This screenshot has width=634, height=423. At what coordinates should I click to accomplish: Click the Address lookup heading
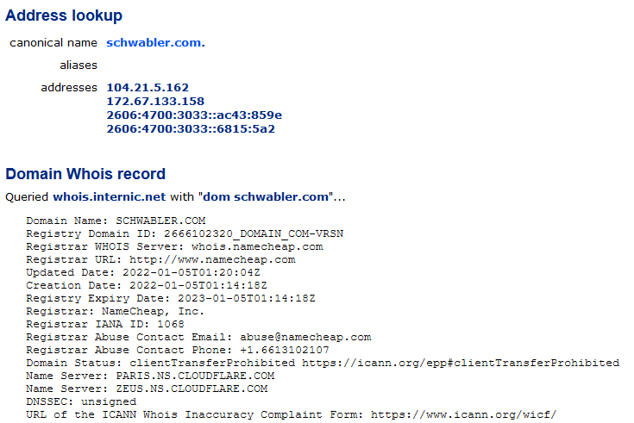(64, 16)
